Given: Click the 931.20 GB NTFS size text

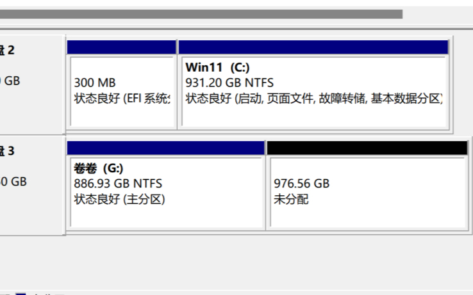Looking at the screenshot, I should (229, 83).
